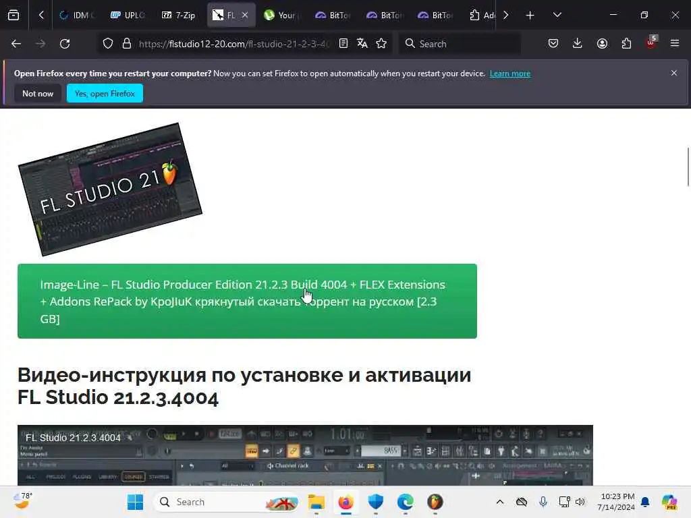The width and height of the screenshot is (691, 518).
Task: Choose Not now in notification
Action: (38, 93)
